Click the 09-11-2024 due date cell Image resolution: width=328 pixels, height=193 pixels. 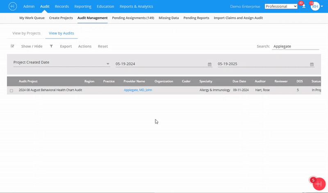point(241,90)
